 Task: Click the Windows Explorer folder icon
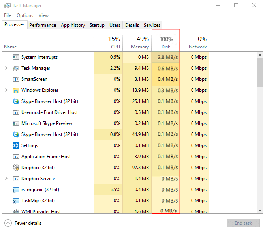(x=16, y=90)
